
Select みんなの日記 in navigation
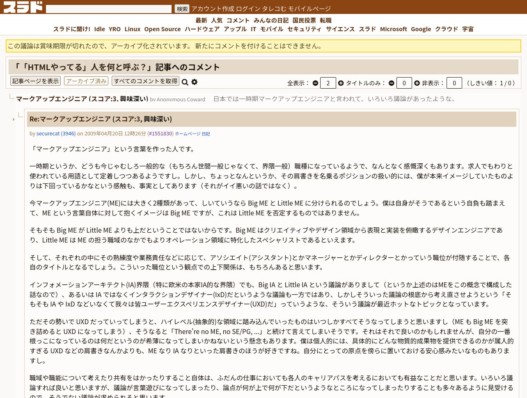tap(271, 20)
